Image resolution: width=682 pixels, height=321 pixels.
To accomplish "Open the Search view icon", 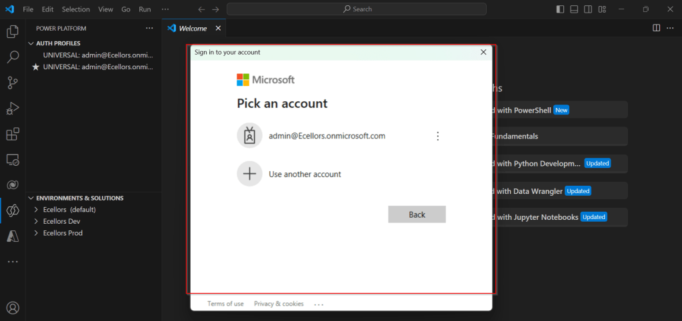I will tap(13, 57).
